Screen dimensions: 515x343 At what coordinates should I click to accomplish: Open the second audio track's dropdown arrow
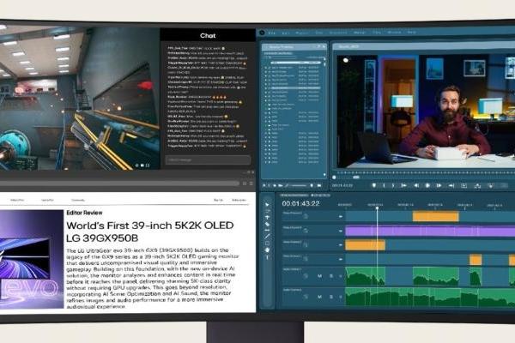(x=340, y=297)
